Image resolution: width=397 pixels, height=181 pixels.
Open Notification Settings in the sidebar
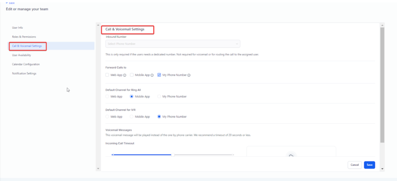[x=24, y=74]
